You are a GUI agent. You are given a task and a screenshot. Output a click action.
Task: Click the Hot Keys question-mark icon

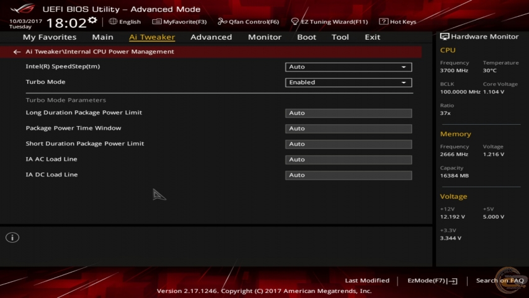[x=383, y=21]
